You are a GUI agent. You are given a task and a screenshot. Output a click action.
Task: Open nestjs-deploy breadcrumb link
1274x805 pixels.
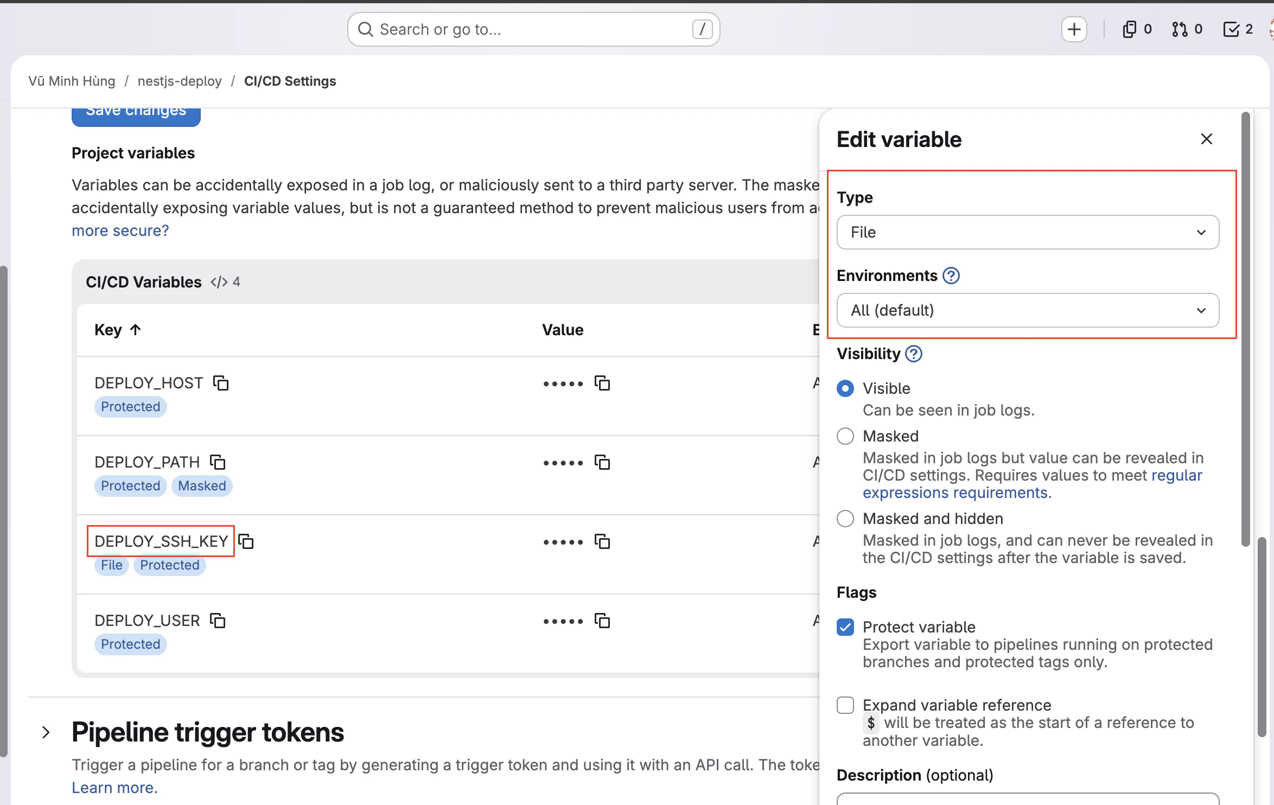click(180, 81)
